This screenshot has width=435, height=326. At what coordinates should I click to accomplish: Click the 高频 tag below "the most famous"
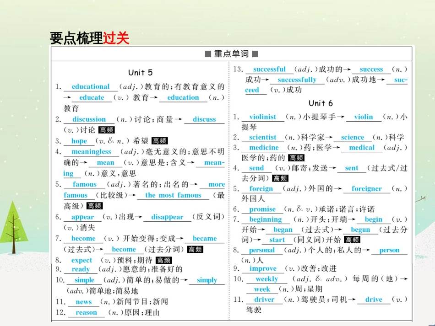(94, 205)
